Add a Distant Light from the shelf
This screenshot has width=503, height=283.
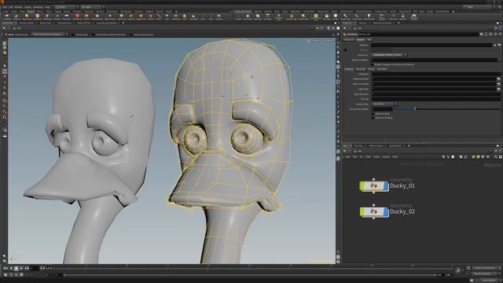click(303, 17)
